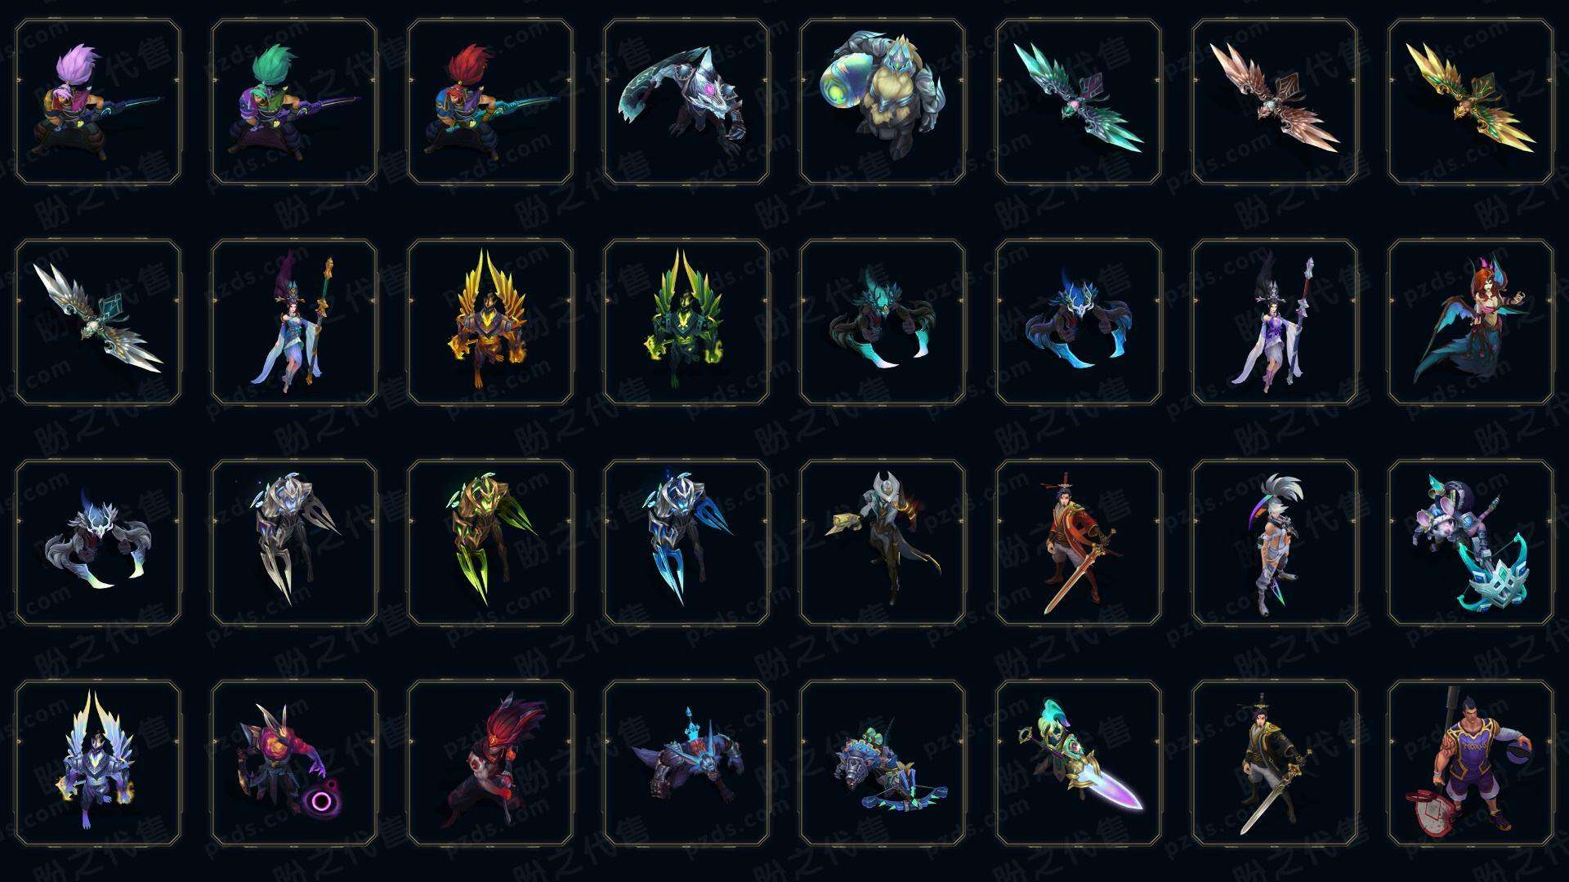Select the green-gold insect blade skin
This screenshot has height=882, width=1569.
490,542
